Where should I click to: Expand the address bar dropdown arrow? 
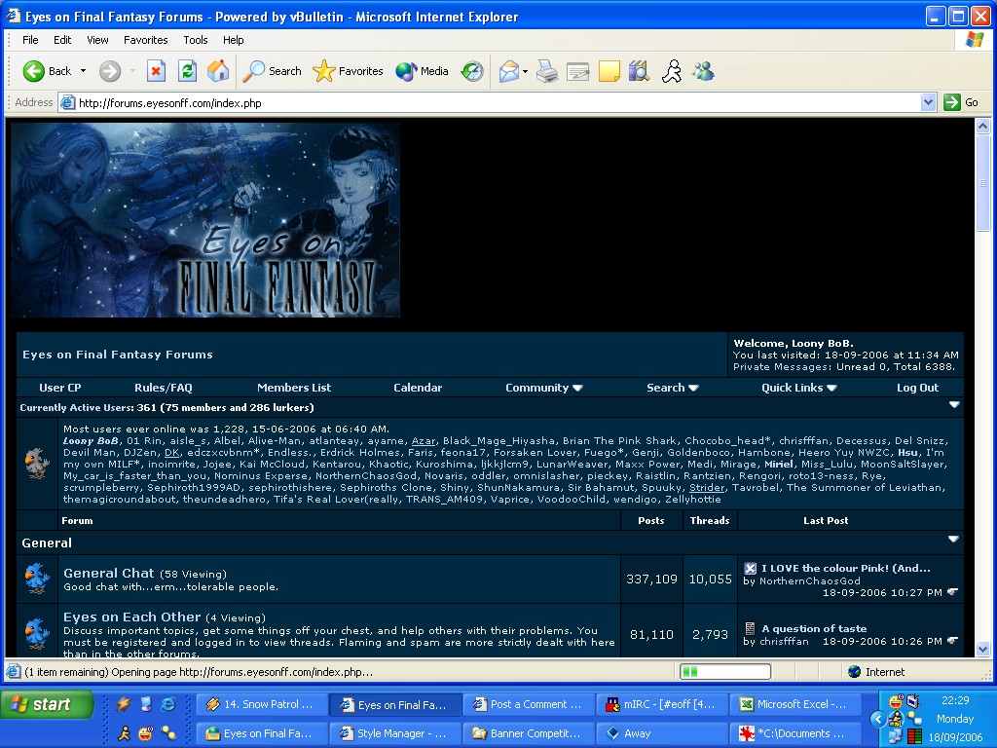928,102
